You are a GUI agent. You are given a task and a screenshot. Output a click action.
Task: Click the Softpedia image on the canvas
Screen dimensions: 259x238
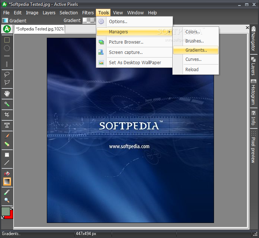pyautogui.click(x=130, y=130)
